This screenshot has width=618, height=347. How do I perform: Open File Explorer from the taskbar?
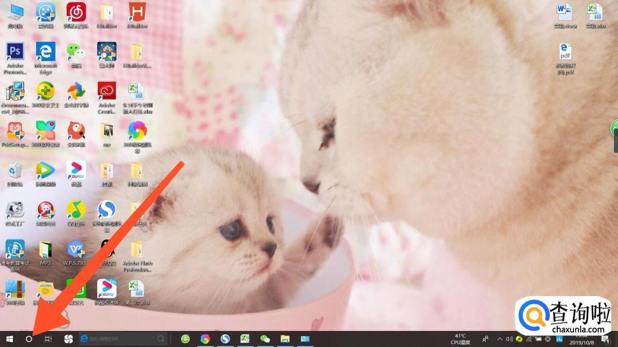click(285, 339)
